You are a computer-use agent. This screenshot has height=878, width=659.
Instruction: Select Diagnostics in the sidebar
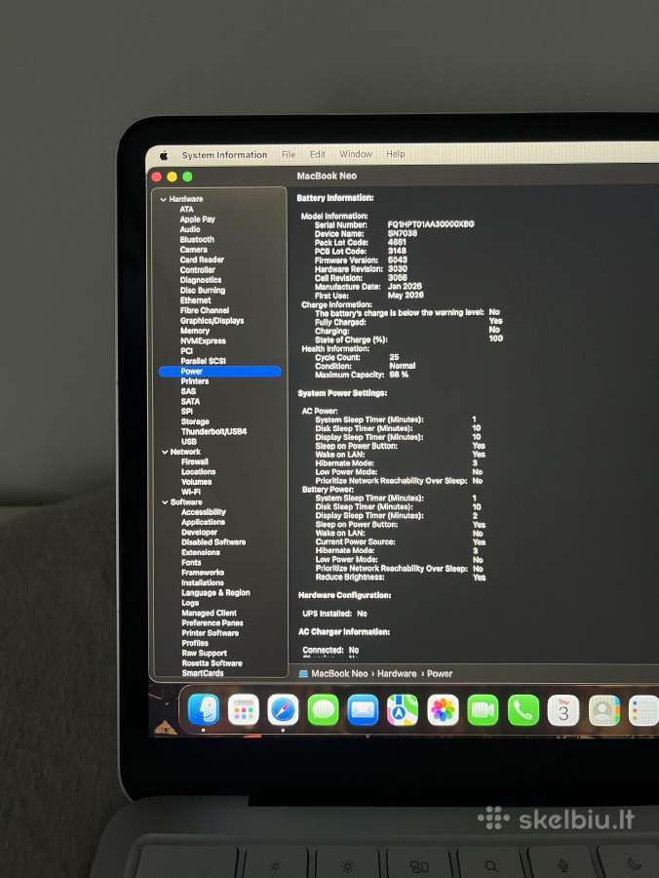coord(200,280)
